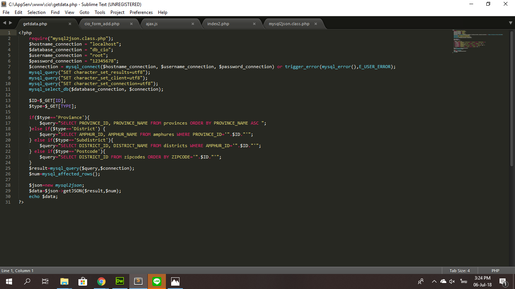515x289 pixels.
Task: Click Sublime Text taskbar icon
Action: point(138,281)
